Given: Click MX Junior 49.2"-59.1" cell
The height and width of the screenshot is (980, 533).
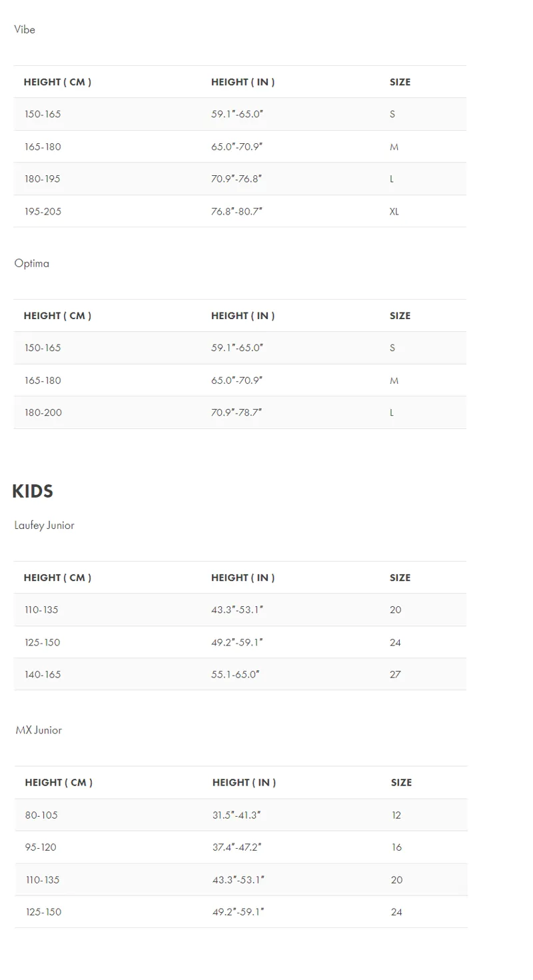Looking at the screenshot, I should tap(239, 912).
